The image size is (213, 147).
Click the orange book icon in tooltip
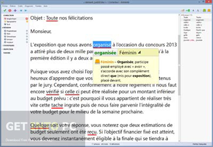[97, 62]
